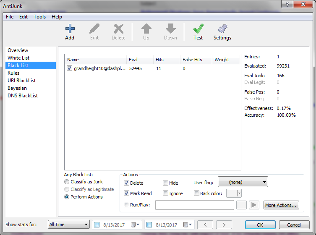Select White List in the sidebar

[31, 58]
